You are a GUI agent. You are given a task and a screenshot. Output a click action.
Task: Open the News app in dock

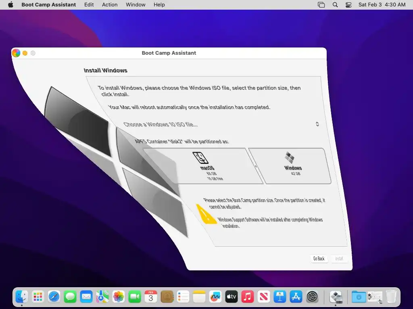point(264,297)
